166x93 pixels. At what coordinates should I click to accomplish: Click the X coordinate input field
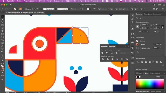tap(145, 25)
